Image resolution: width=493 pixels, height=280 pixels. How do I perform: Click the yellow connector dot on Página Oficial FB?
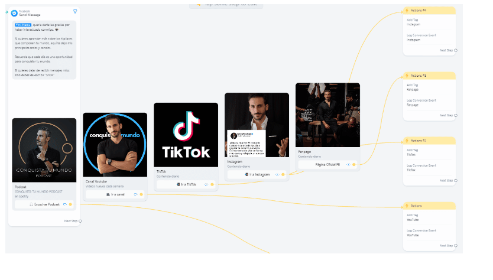pos(353,164)
